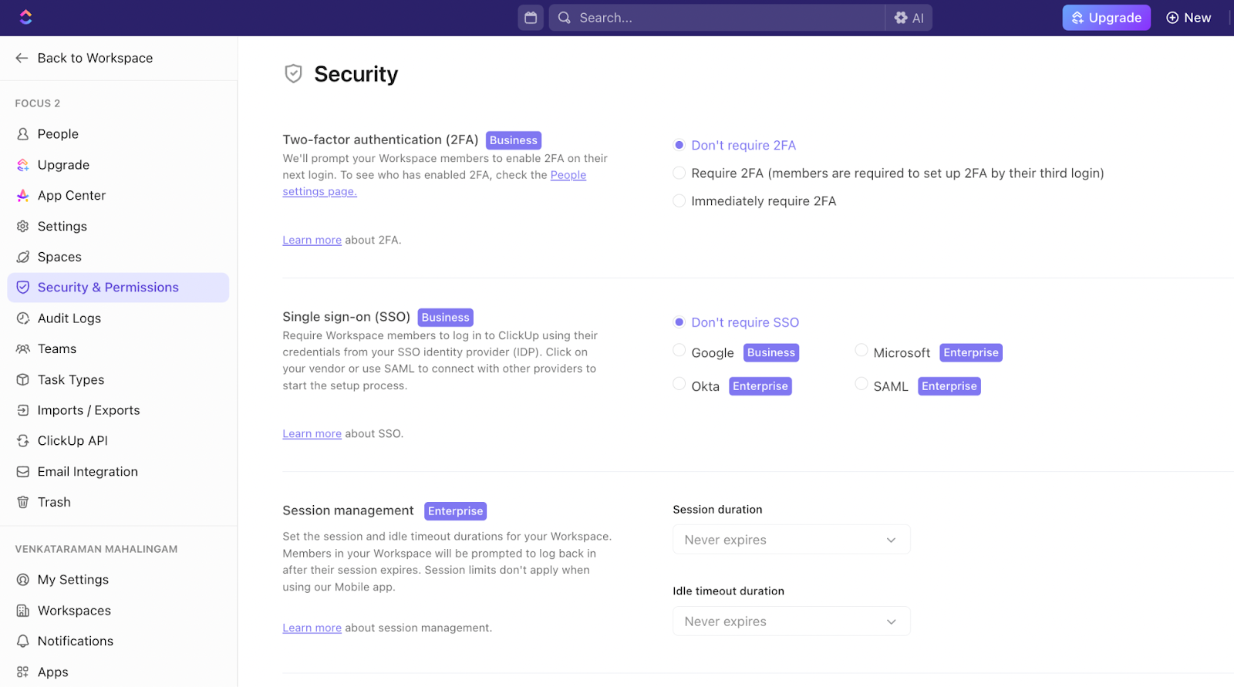Click the FOCUS 2 section label
This screenshot has height=687, width=1234.
(x=38, y=103)
